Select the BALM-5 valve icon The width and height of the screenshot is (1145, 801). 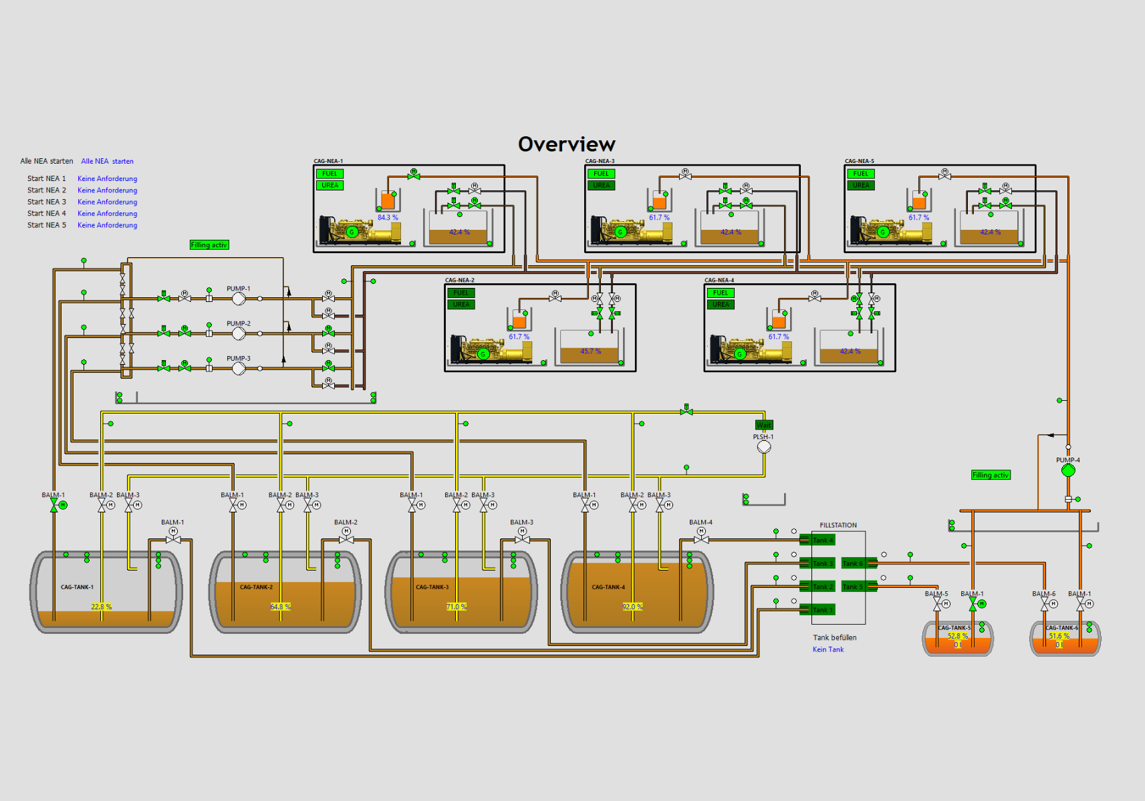pyautogui.click(x=937, y=604)
